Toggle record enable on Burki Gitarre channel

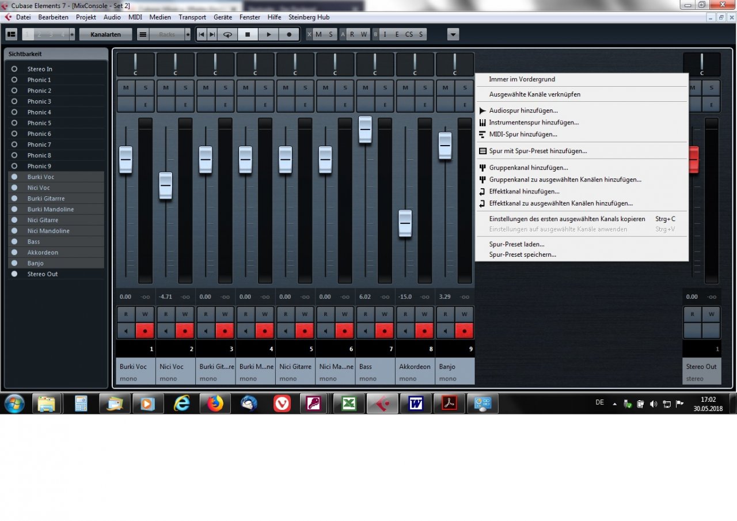pos(225,330)
